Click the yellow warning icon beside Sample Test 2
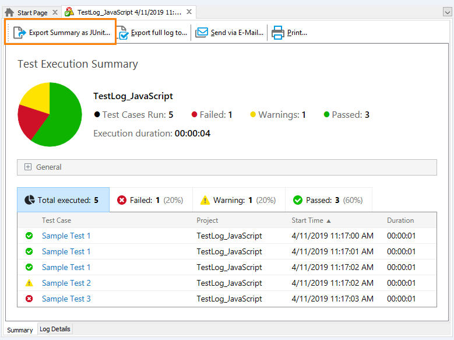 (x=29, y=283)
